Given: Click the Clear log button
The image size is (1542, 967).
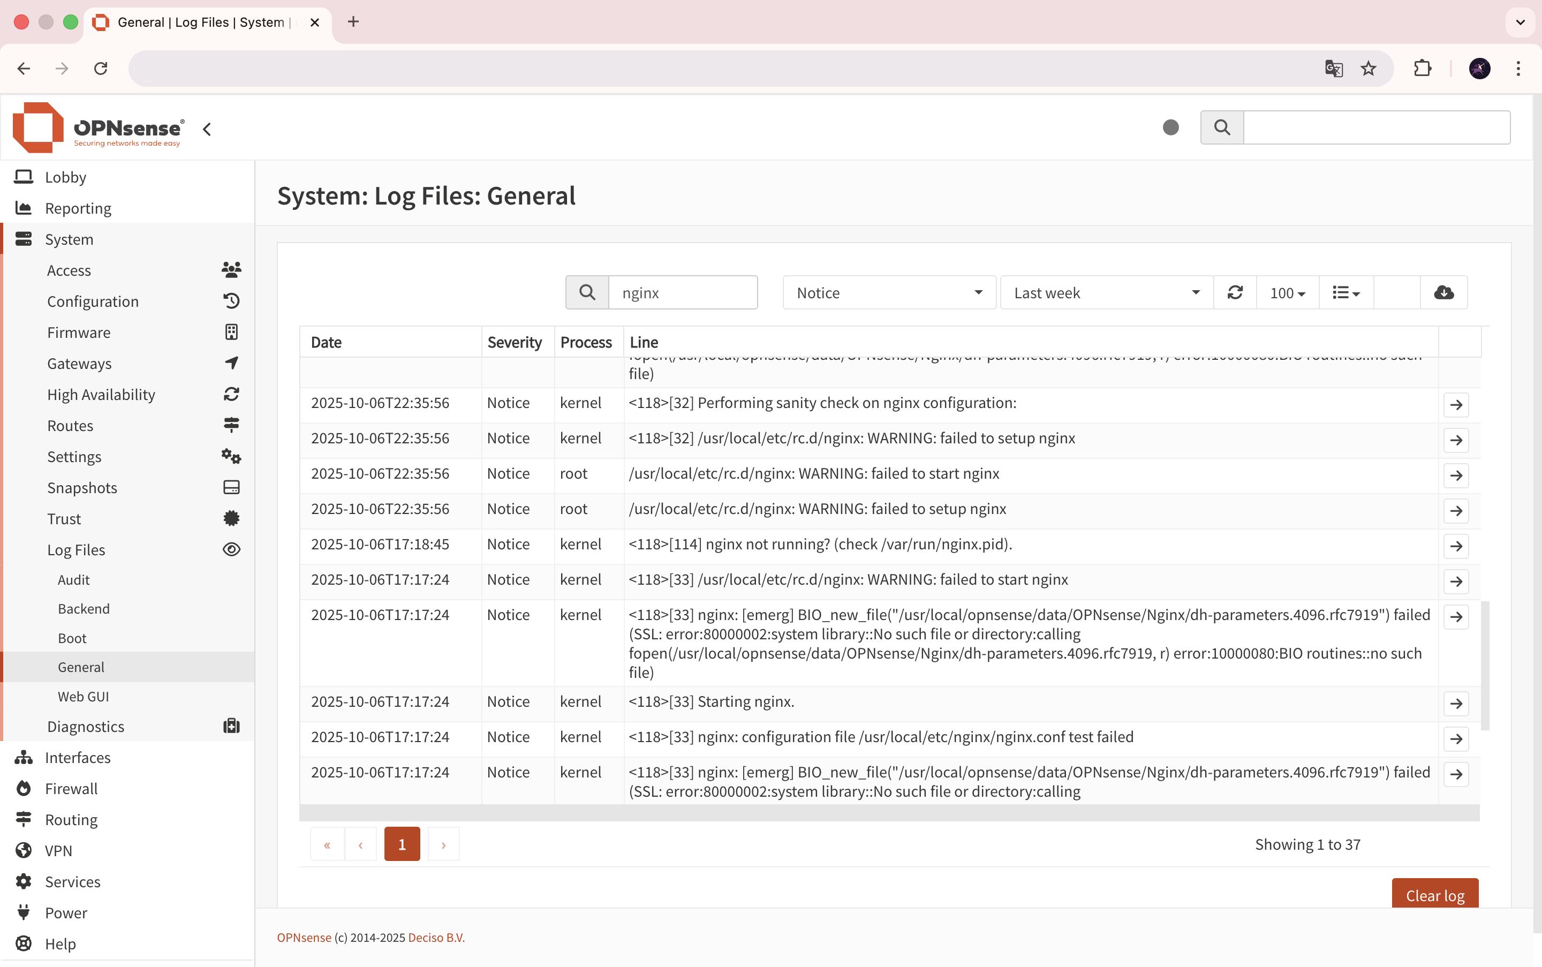Looking at the screenshot, I should 1434,894.
